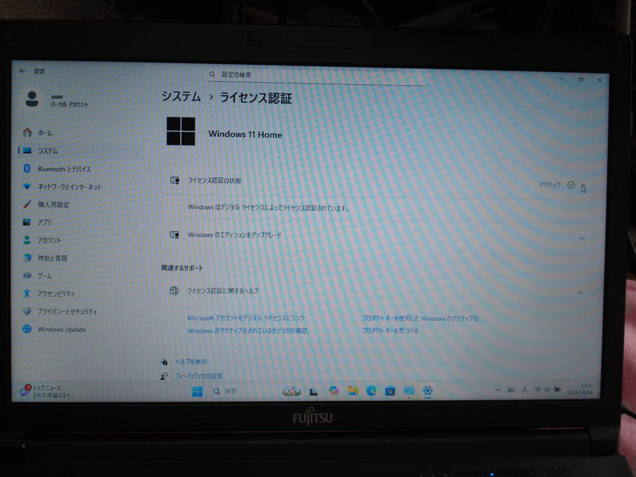Viewport: 636px width, 477px height.
Task: Open プロダクト キーを見つける link
Action: [x=390, y=331]
